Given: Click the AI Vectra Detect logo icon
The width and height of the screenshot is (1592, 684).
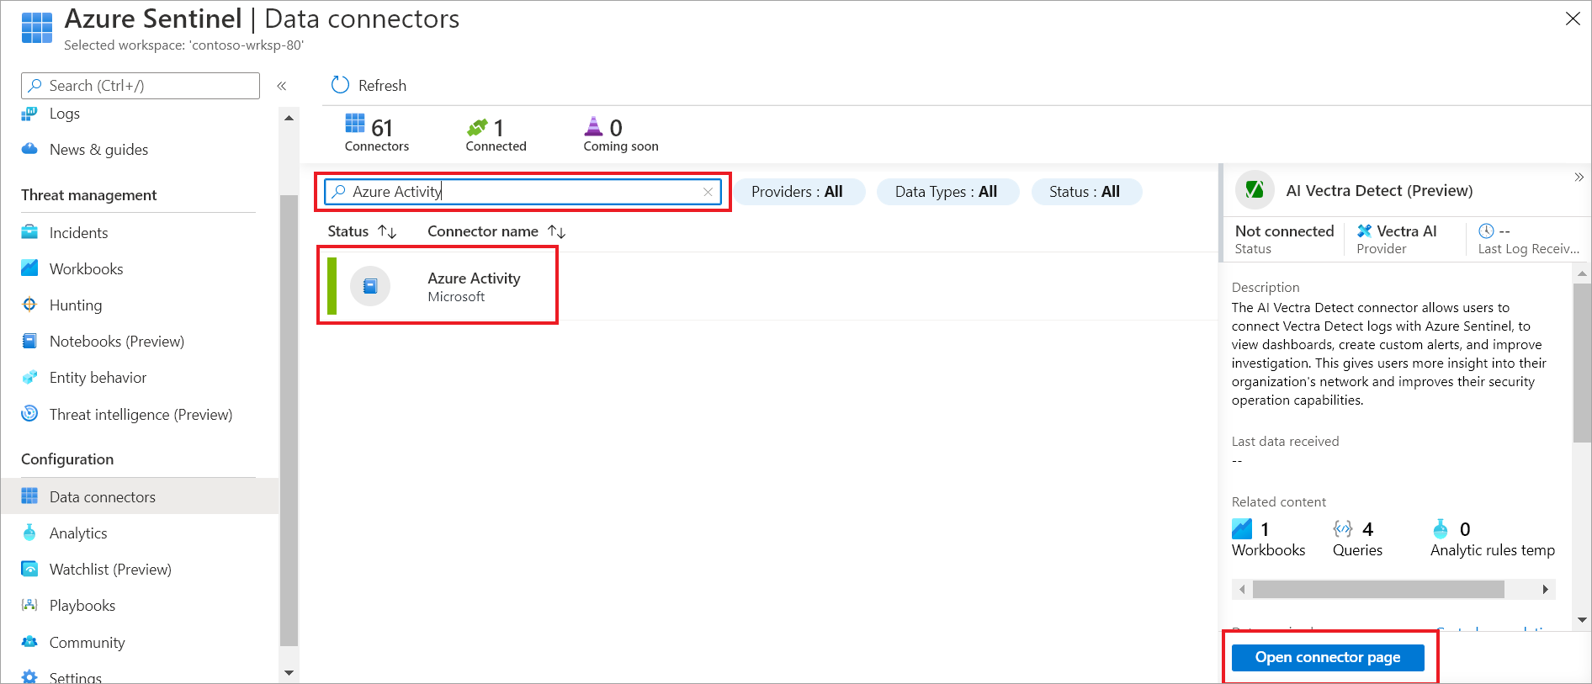Looking at the screenshot, I should (x=1255, y=190).
